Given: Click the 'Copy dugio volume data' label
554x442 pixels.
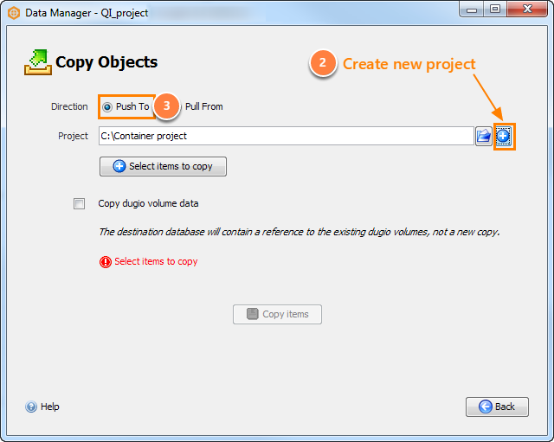Looking at the screenshot, I should (x=148, y=204).
